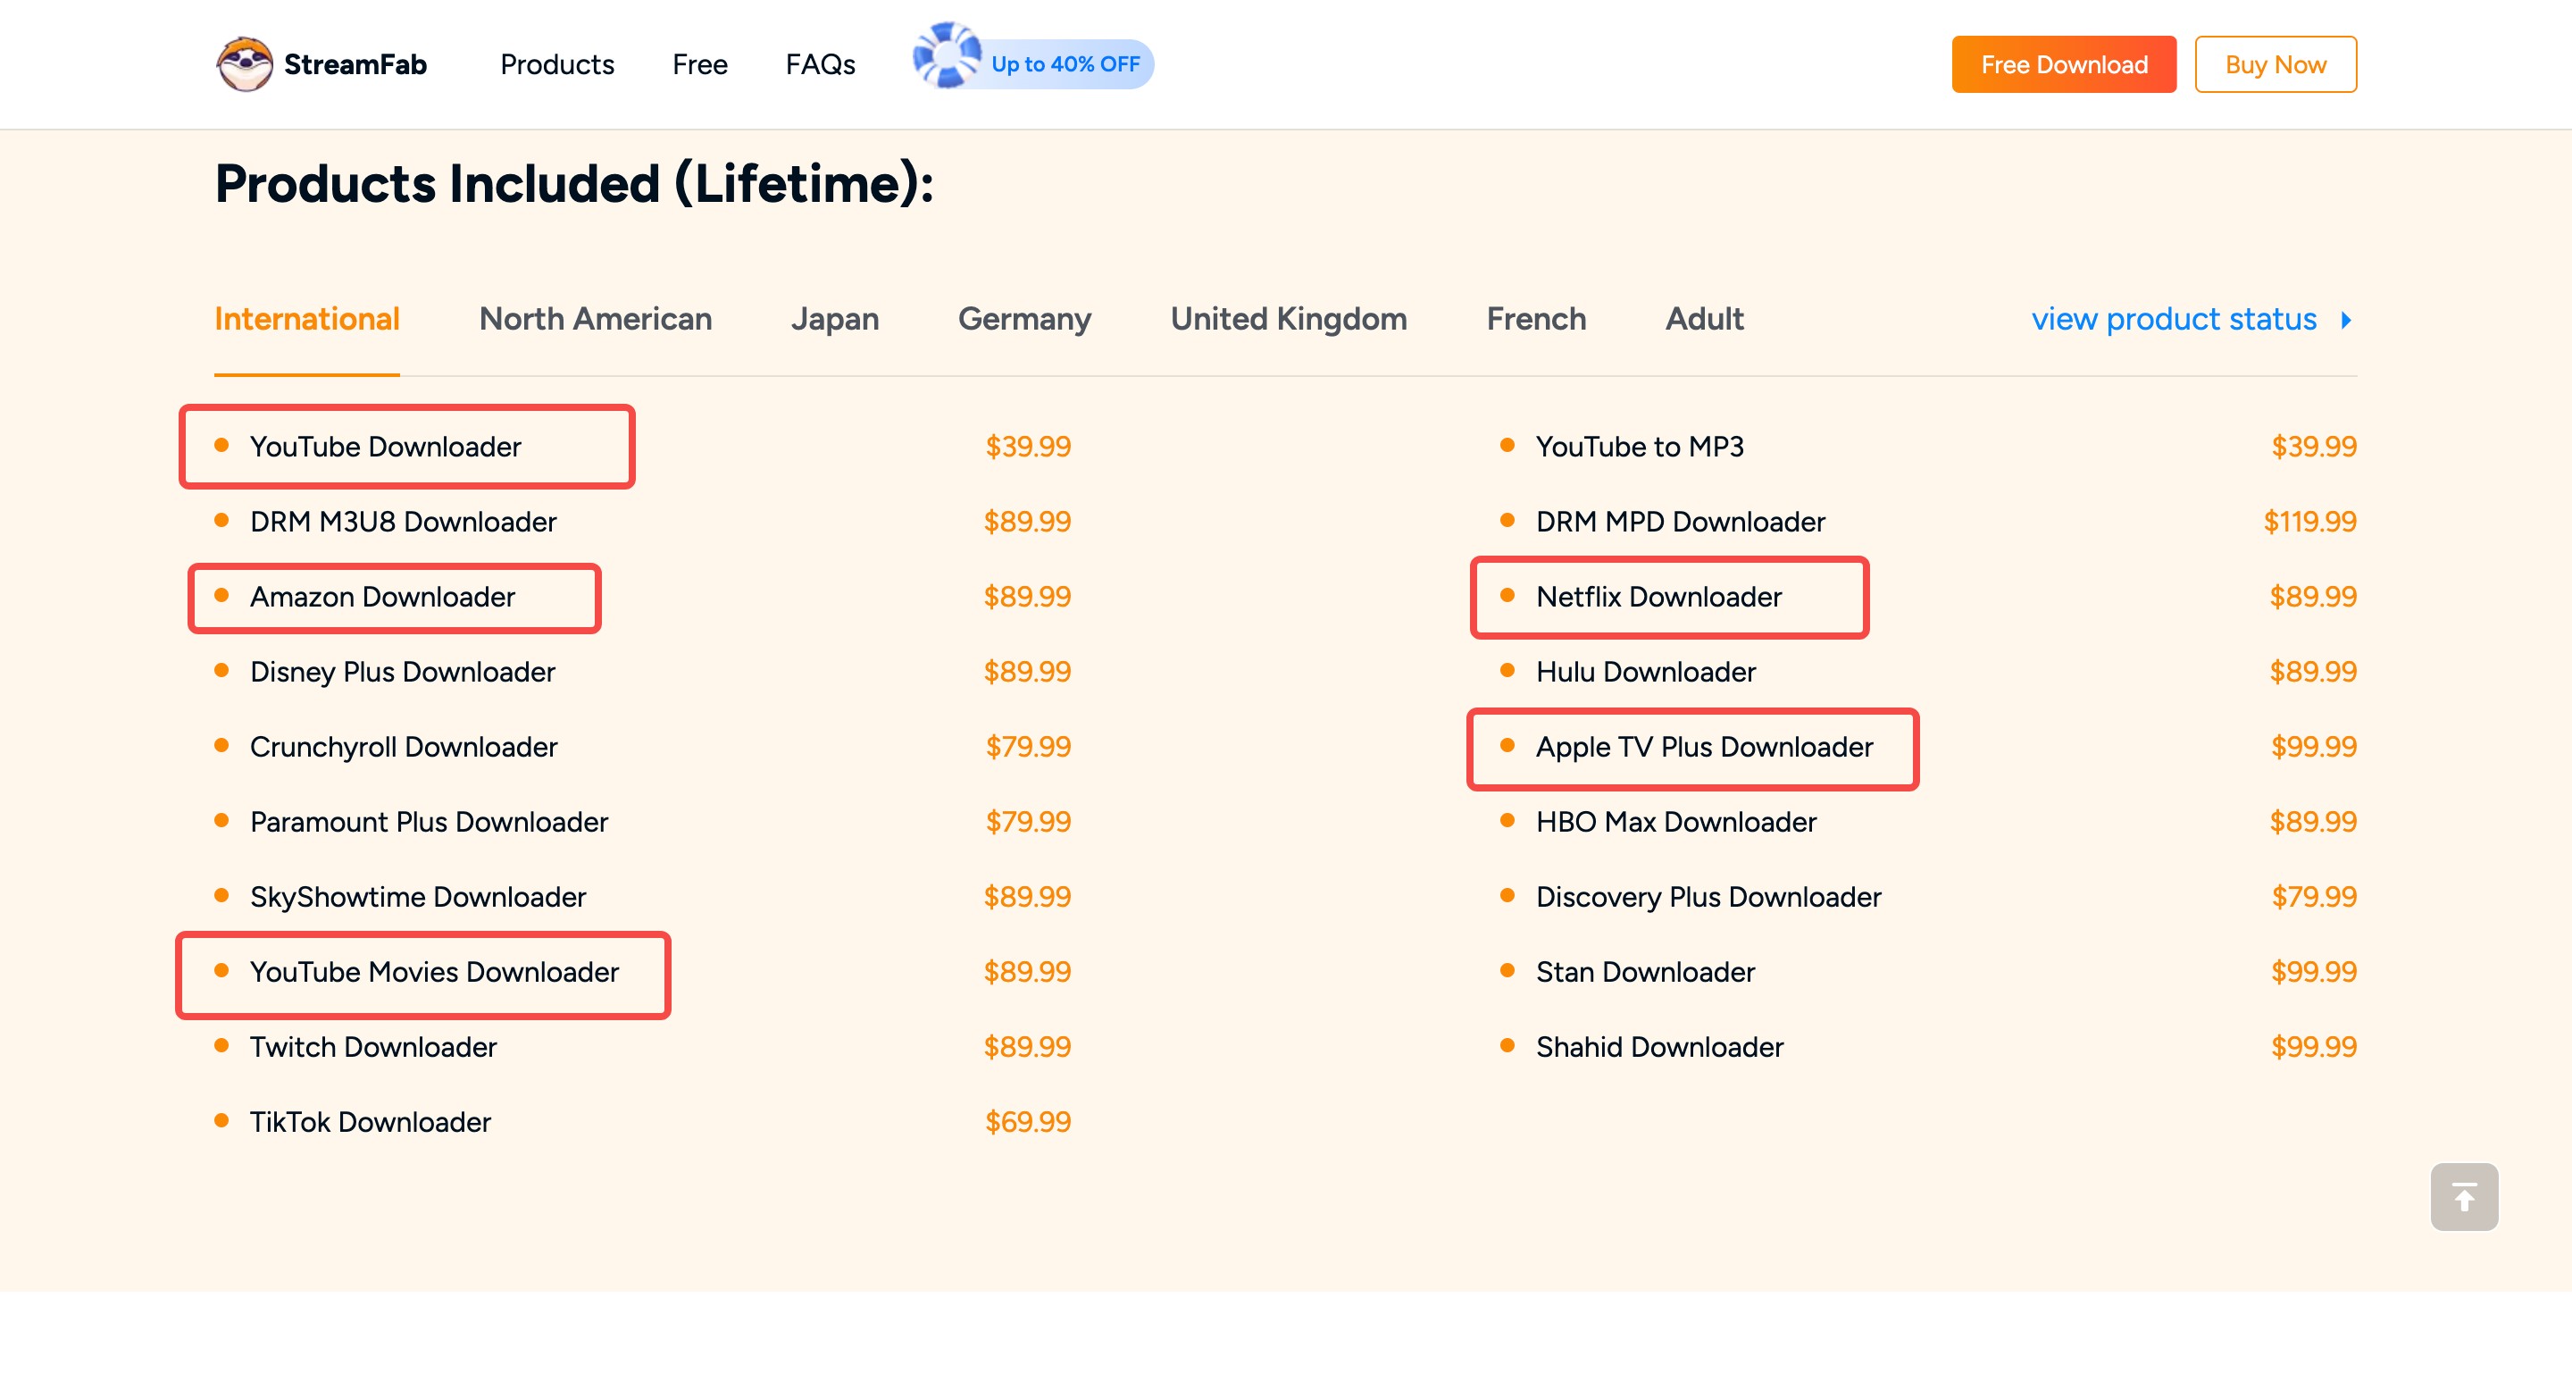
Task: Open the Free menu item
Action: coord(700,65)
